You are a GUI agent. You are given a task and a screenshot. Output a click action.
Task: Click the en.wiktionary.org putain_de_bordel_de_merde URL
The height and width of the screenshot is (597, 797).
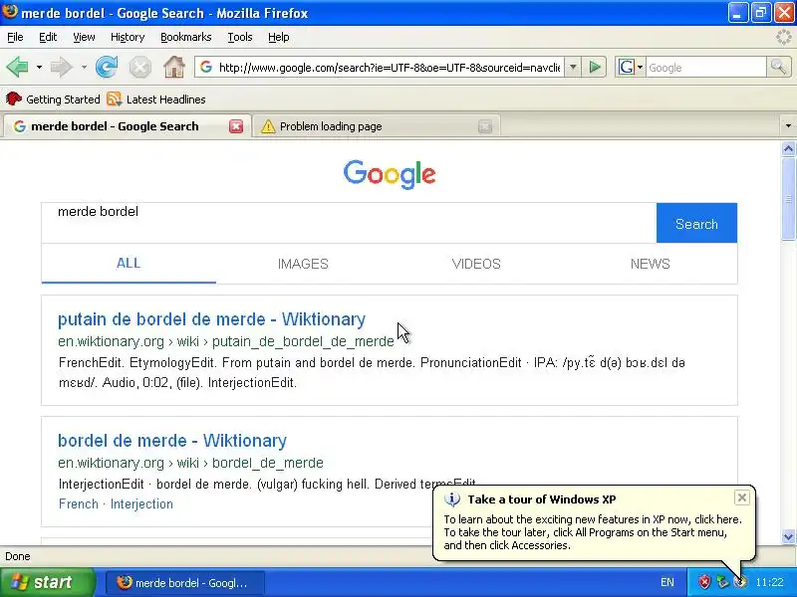point(226,341)
